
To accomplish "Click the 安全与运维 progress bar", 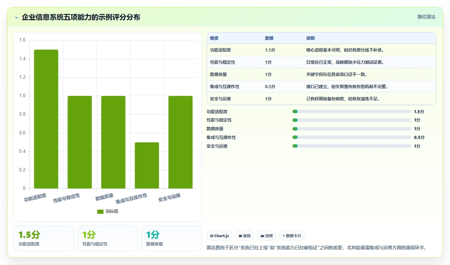I will (352, 146).
